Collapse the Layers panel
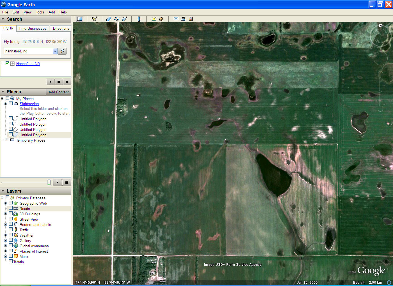 (3, 191)
